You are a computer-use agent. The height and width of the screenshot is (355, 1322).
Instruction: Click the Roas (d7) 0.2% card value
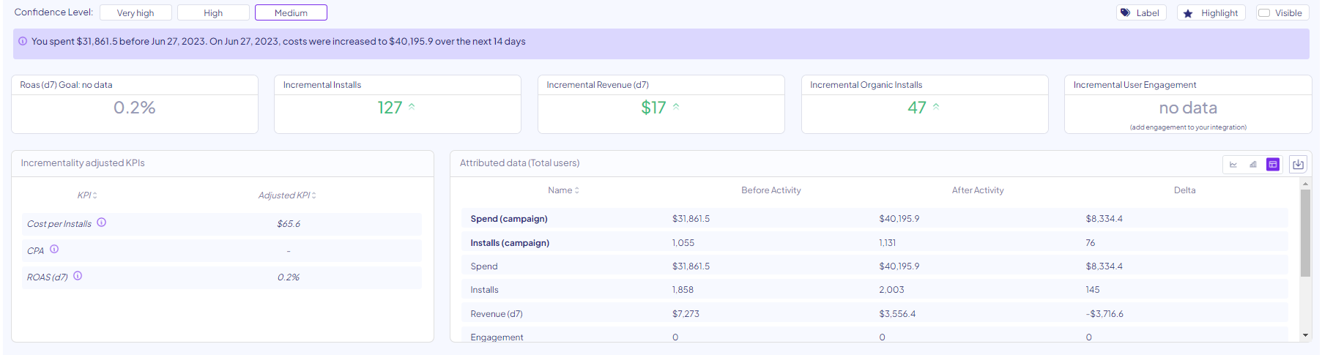tap(135, 108)
